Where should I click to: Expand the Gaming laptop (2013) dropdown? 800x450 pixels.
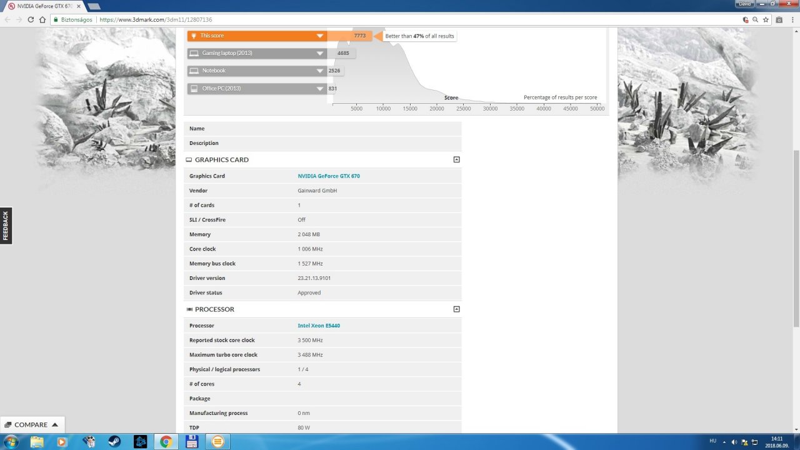click(x=319, y=53)
